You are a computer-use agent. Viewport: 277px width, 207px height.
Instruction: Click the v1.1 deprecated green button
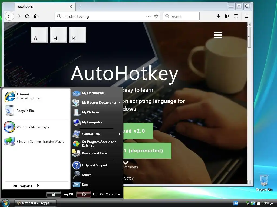point(147,151)
